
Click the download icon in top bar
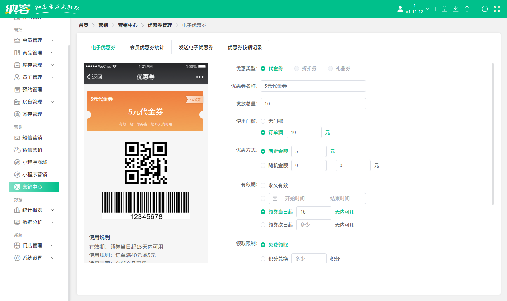pos(456,9)
